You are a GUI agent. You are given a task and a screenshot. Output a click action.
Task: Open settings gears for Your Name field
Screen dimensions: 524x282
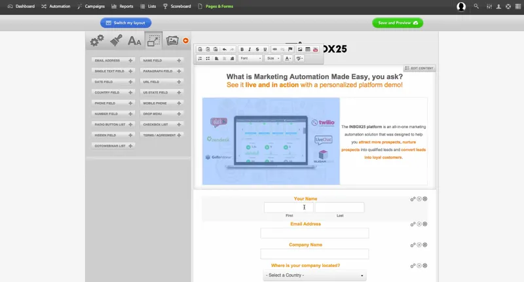click(413, 199)
